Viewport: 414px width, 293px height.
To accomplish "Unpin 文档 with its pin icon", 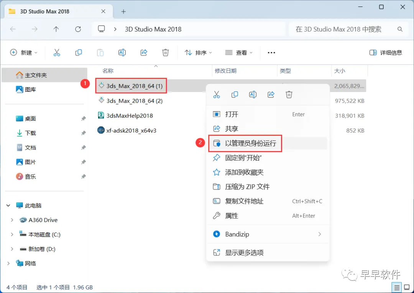I will tap(84, 147).
